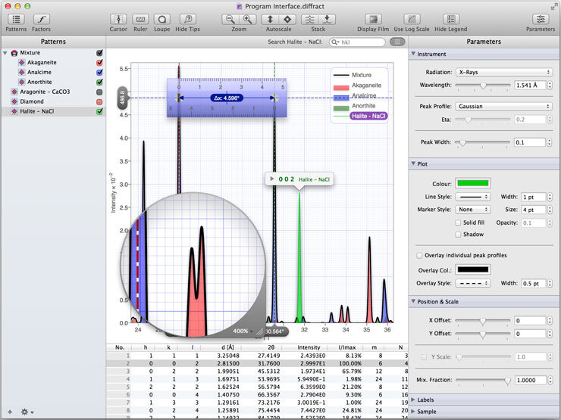Toggle the Halite - NaCl checkbox
Viewport: 561px width, 420px height.
click(x=99, y=111)
